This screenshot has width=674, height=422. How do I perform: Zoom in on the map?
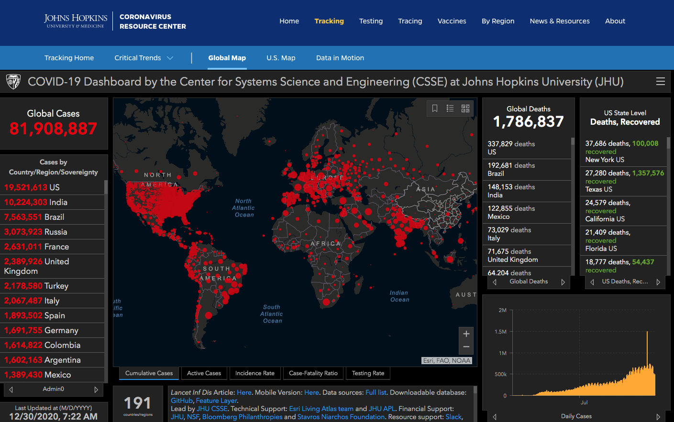466,334
